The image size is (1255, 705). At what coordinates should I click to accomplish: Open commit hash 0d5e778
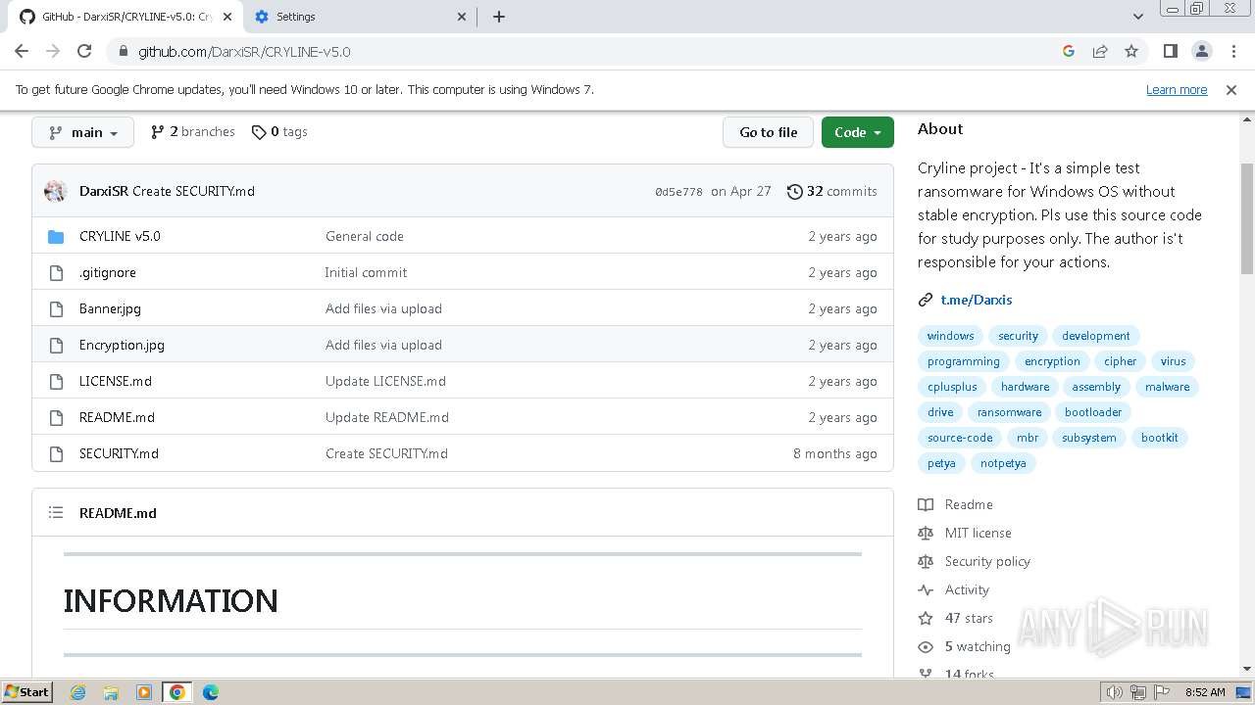tap(678, 192)
